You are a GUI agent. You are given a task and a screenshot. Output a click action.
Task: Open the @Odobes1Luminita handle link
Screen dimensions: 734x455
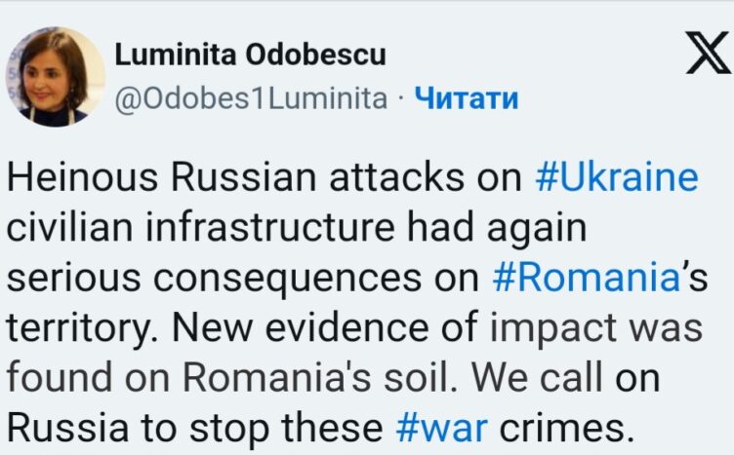point(252,98)
